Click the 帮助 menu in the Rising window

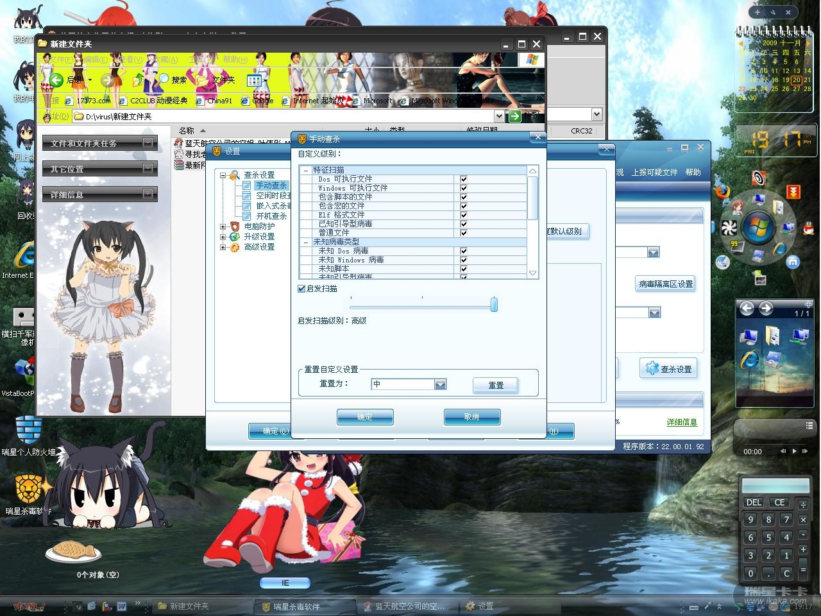[x=693, y=172]
